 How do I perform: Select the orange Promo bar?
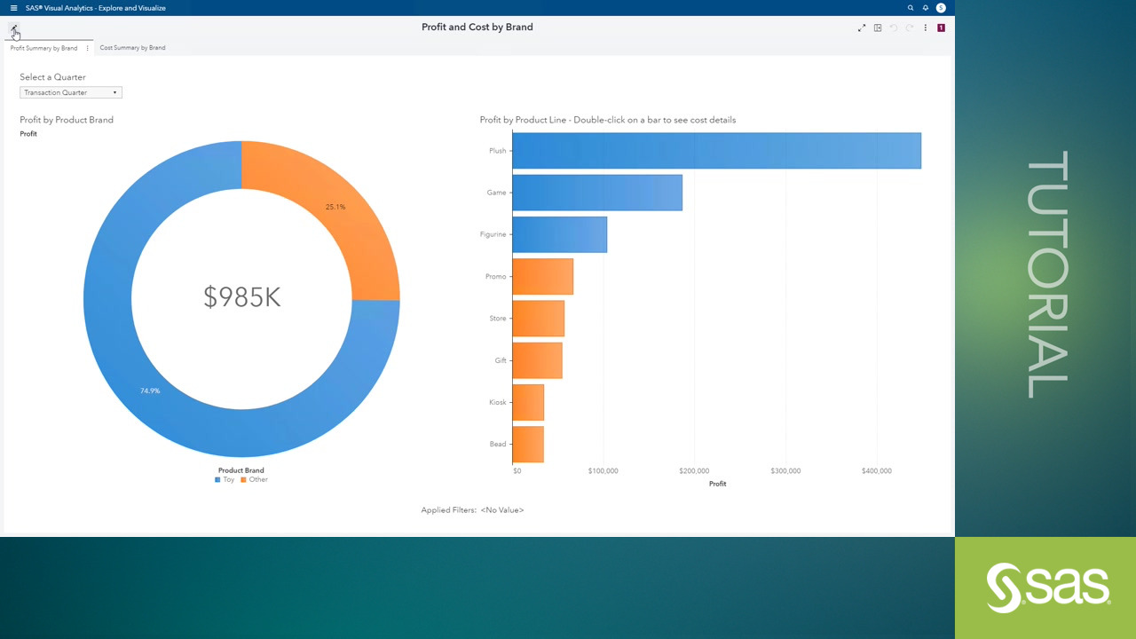542,277
